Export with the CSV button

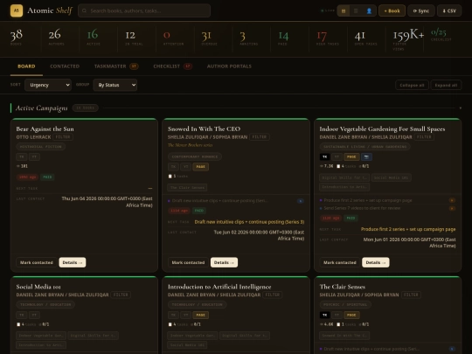449,10
